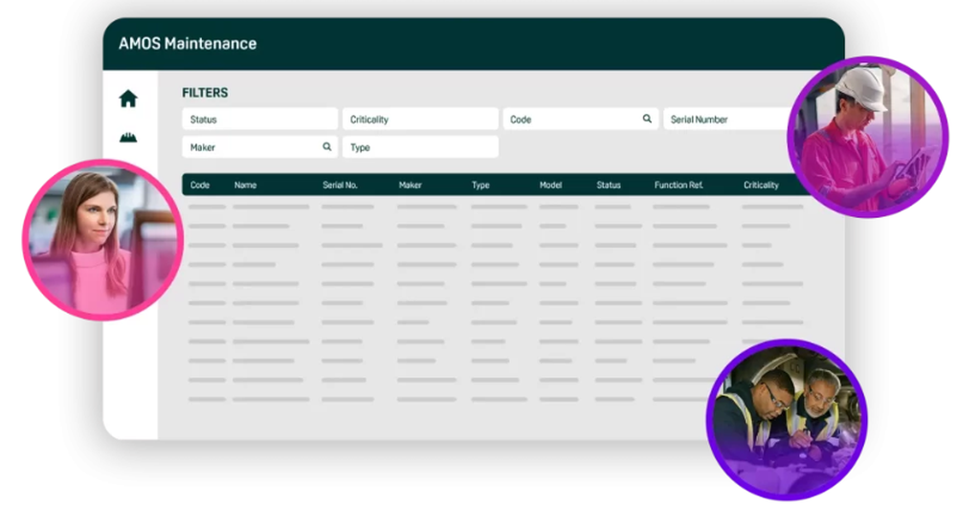
Task: Open the Criticality filter field
Action: [420, 119]
